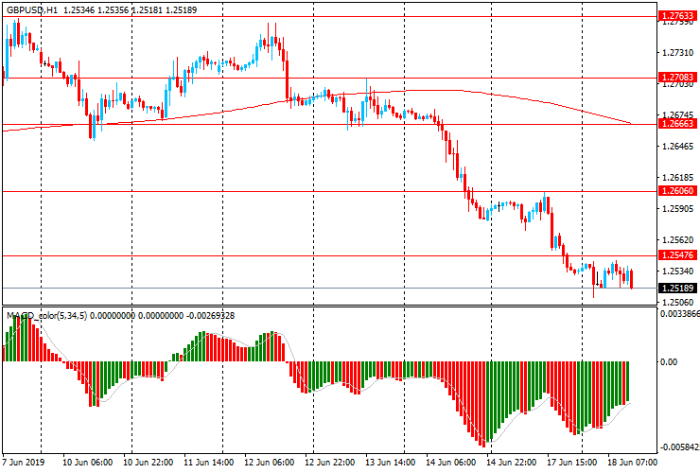Select the 1.26663 red price label

point(677,124)
